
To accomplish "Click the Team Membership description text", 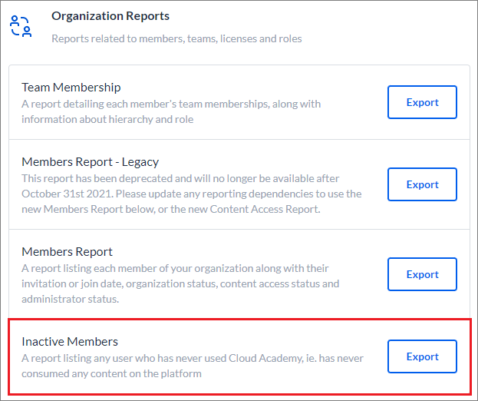I will click(x=171, y=111).
